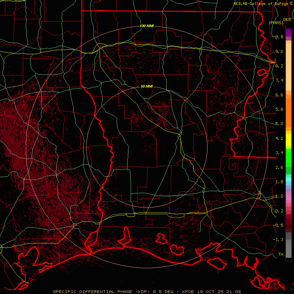The image size is (294, 294).
Task: Click the 100 NMI range ring label
Action: coord(147,26)
